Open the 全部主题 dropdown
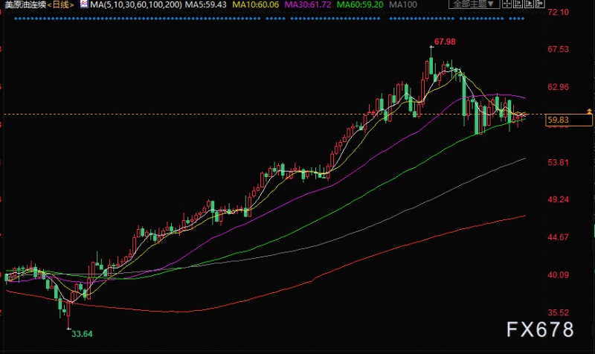Viewport: 595px width, 354px height. [474, 4]
